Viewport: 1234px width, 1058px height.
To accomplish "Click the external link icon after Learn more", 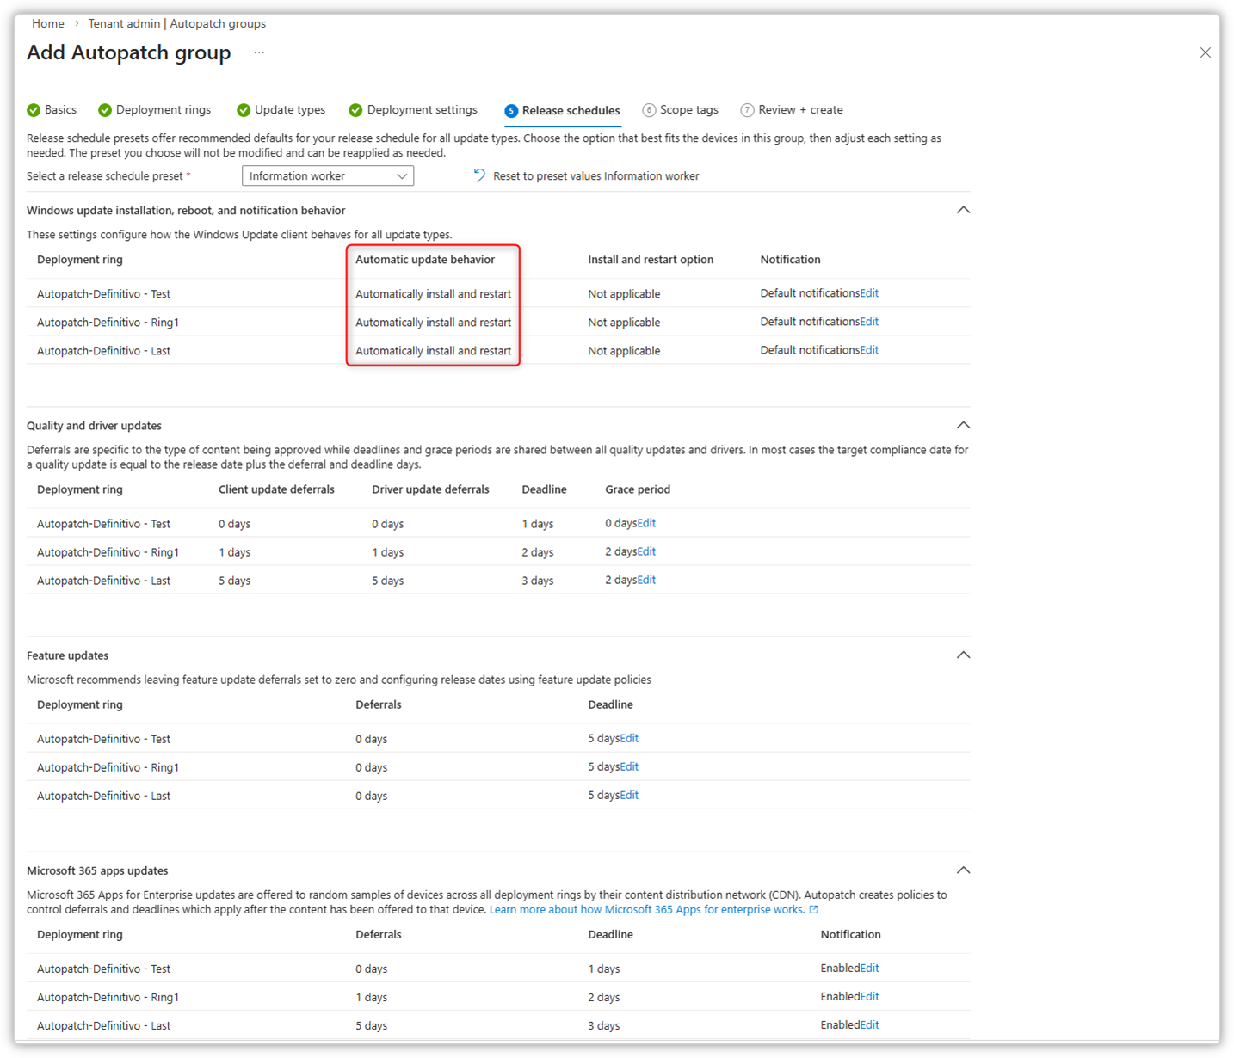I will (x=814, y=910).
